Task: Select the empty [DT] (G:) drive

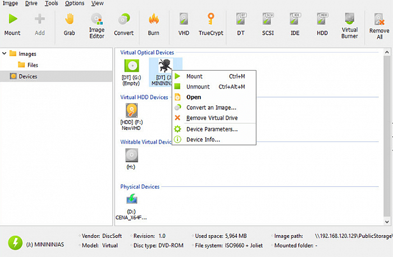Action: pos(131,72)
